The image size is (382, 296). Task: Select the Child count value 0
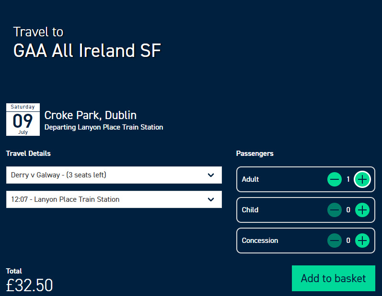click(348, 210)
